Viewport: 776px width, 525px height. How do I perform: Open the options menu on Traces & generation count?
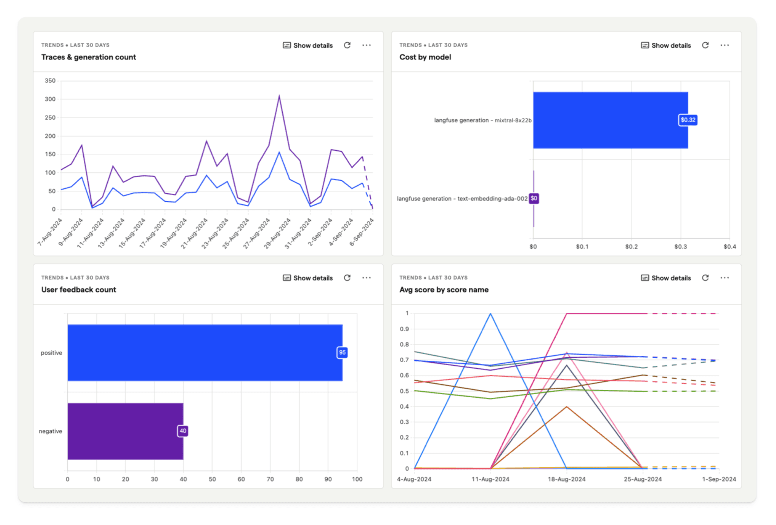coord(366,45)
